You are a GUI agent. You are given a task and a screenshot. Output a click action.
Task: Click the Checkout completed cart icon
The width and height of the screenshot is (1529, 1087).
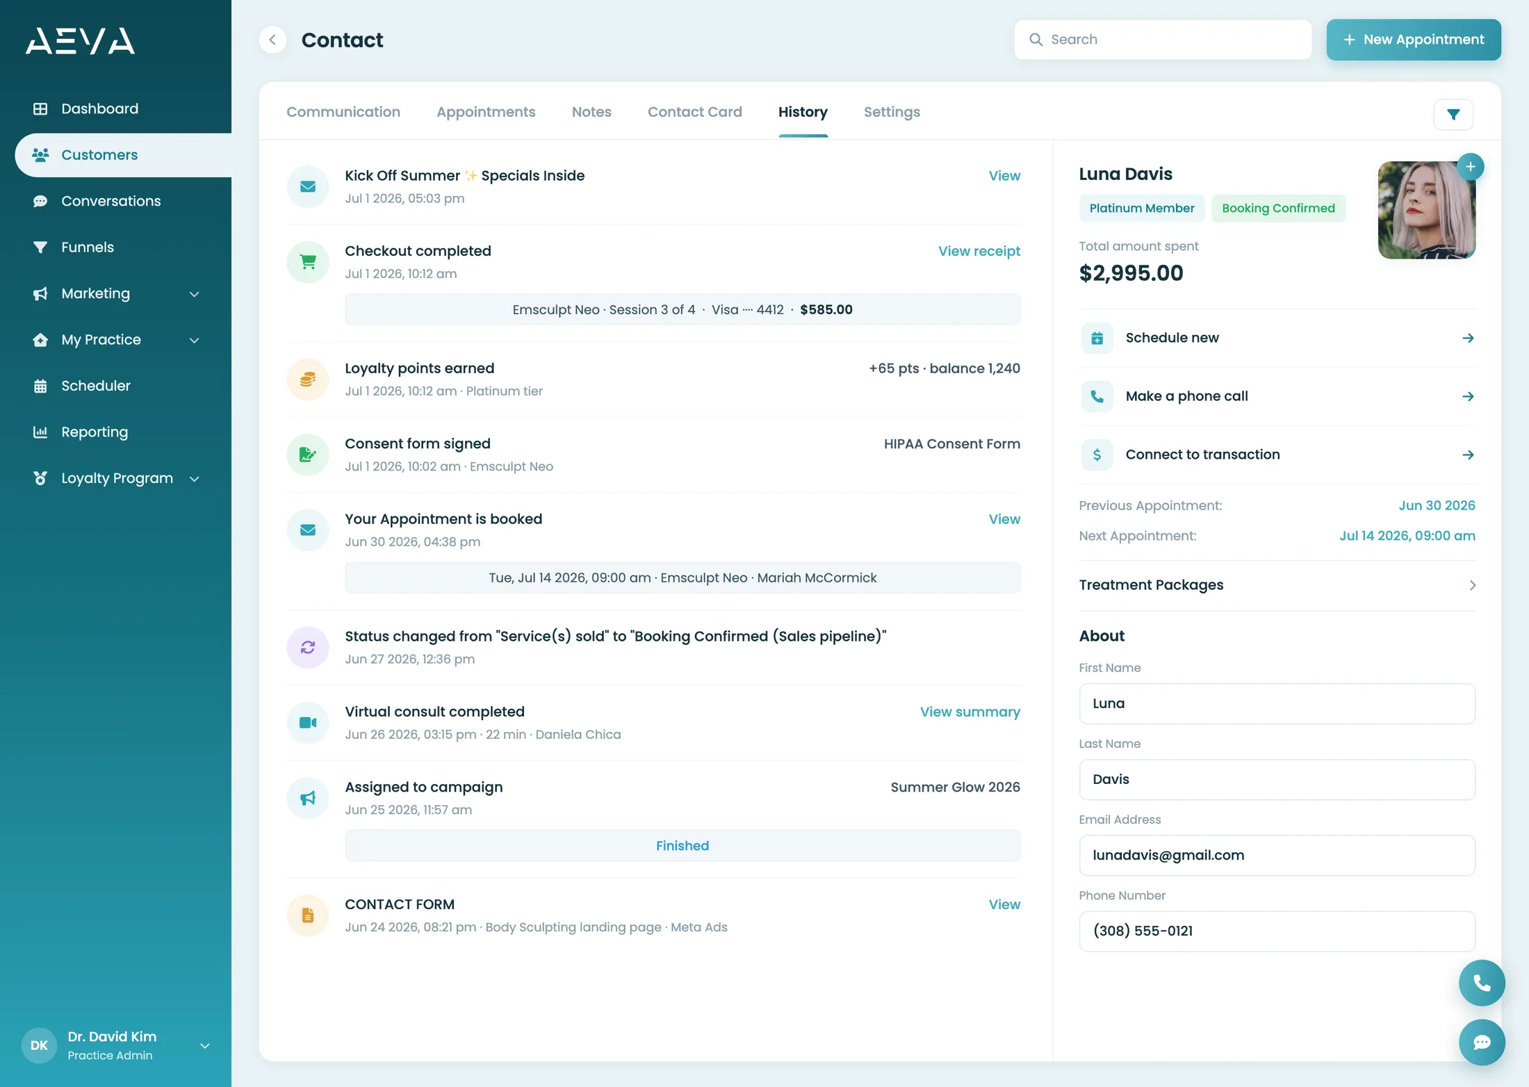click(308, 262)
